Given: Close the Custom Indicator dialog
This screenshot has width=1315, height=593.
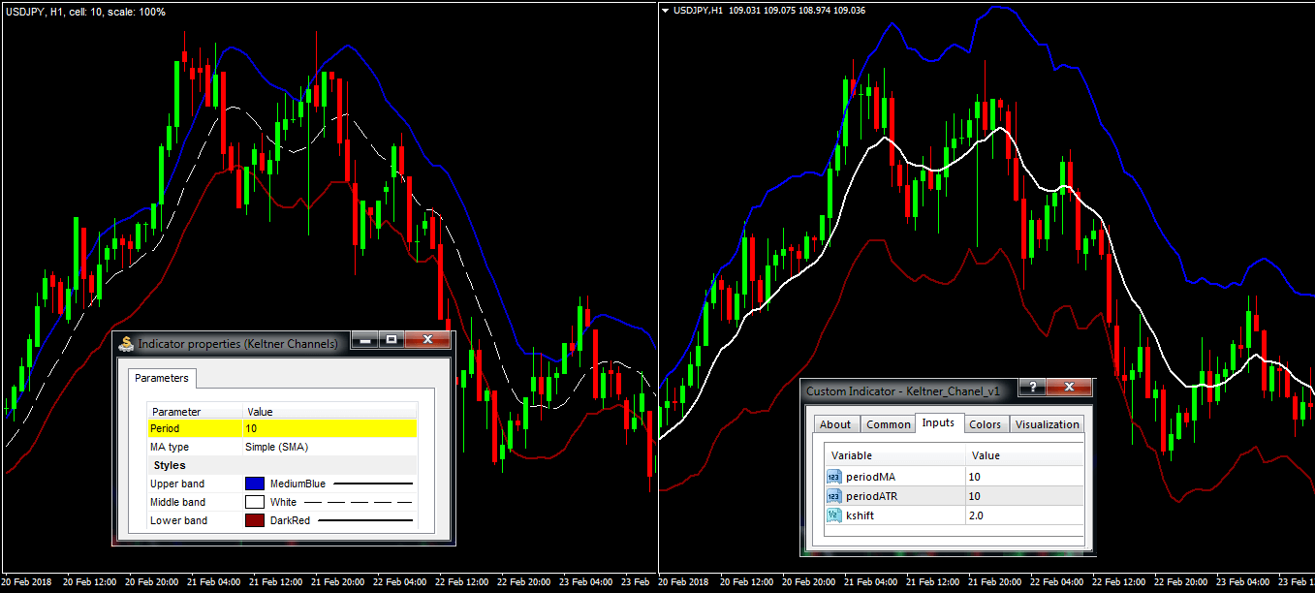Looking at the screenshot, I should [x=1070, y=388].
